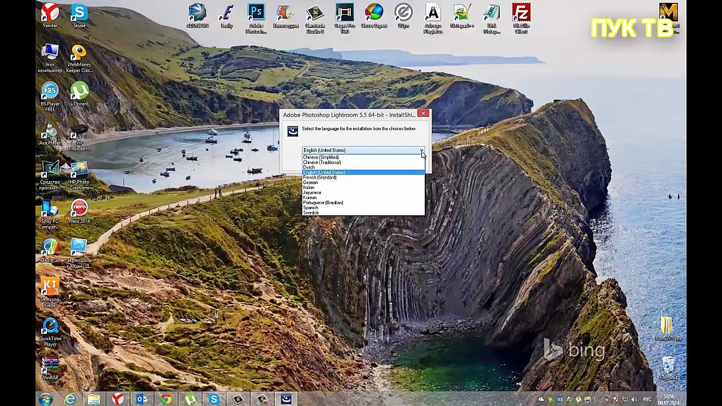This screenshot has height=406, width=722.
Task: Open the Samsung Kies 3 shortcut
Action: click(50, 292)
